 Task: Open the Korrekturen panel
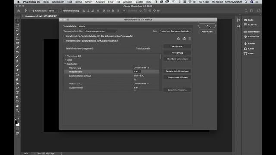point(252,37)
